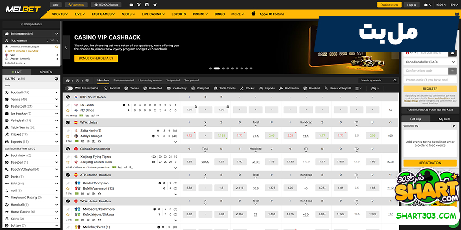The image size is (461, 230).
Task: Open the Canadian dollar currency dropdown
Action: coord(430,62)
